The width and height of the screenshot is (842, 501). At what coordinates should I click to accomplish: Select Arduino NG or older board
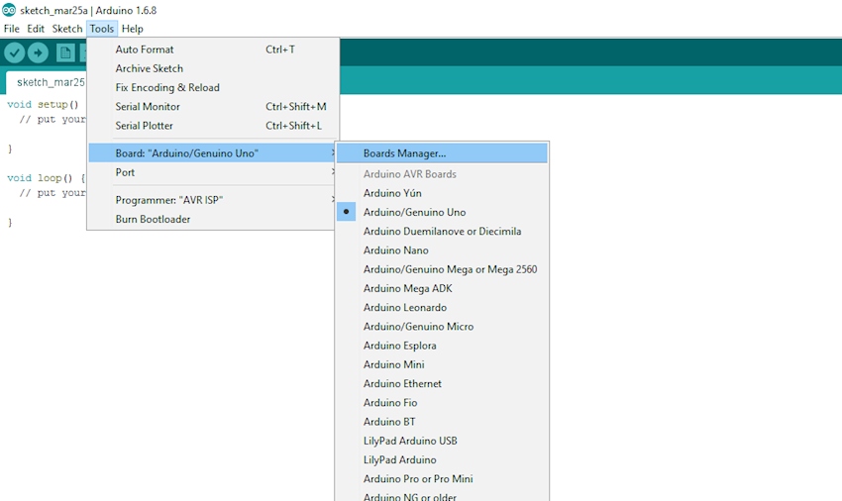tap(442, 495)
